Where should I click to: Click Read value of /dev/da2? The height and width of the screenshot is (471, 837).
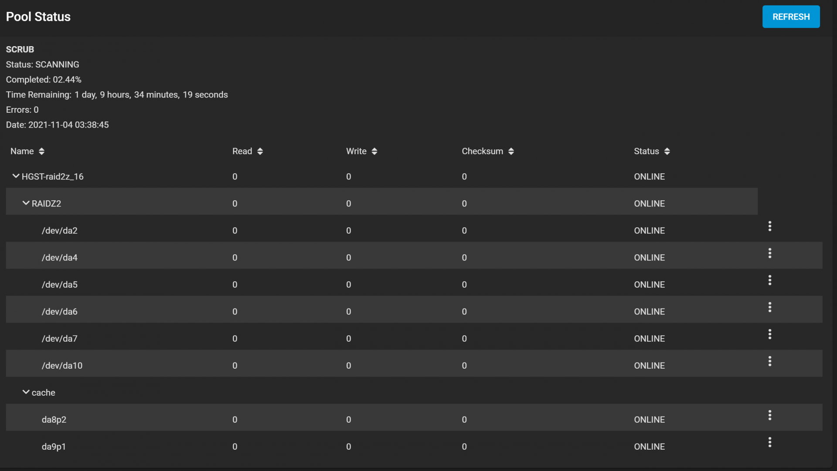[235, 231]
